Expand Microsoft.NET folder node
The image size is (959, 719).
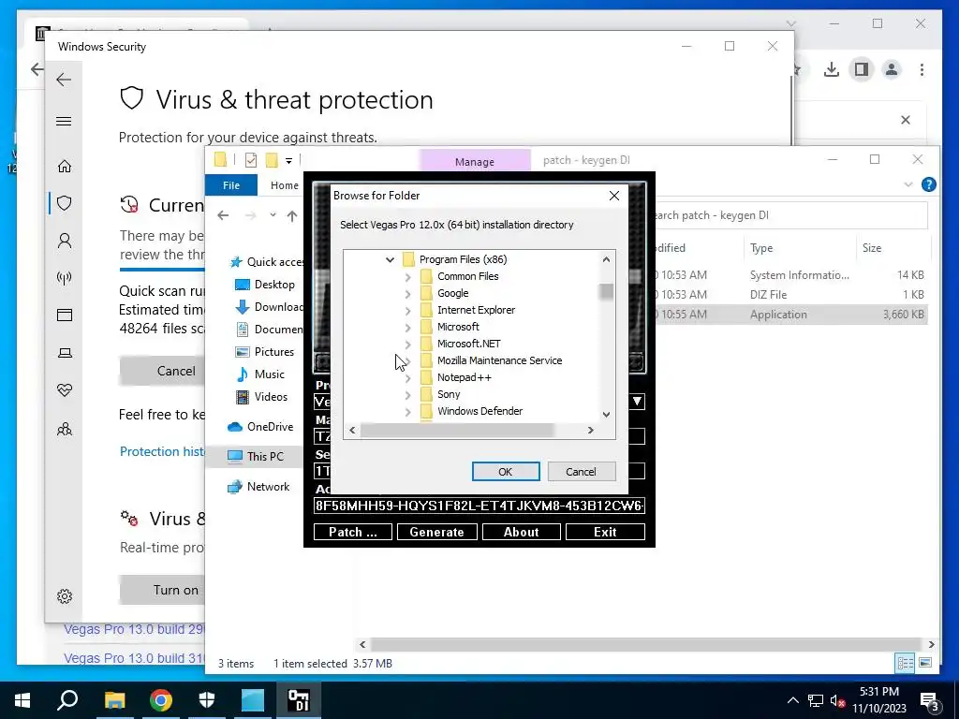coord(407,345)
